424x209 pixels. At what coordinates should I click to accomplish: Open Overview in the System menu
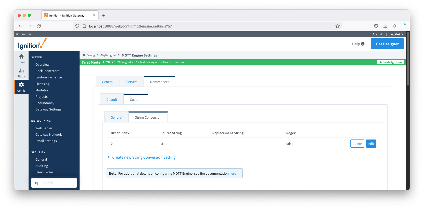tap(42, 64)
